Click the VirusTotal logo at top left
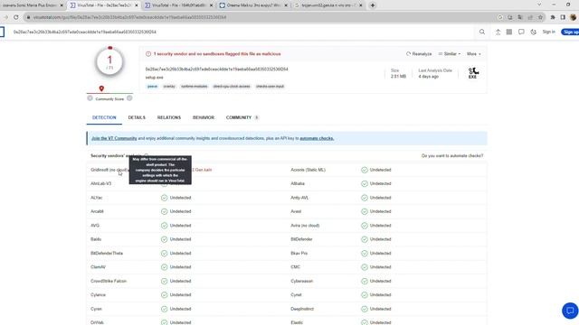This screenshot has height=325, width=579. point(2,32)
